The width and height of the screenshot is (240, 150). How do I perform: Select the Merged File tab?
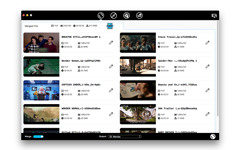73,26
